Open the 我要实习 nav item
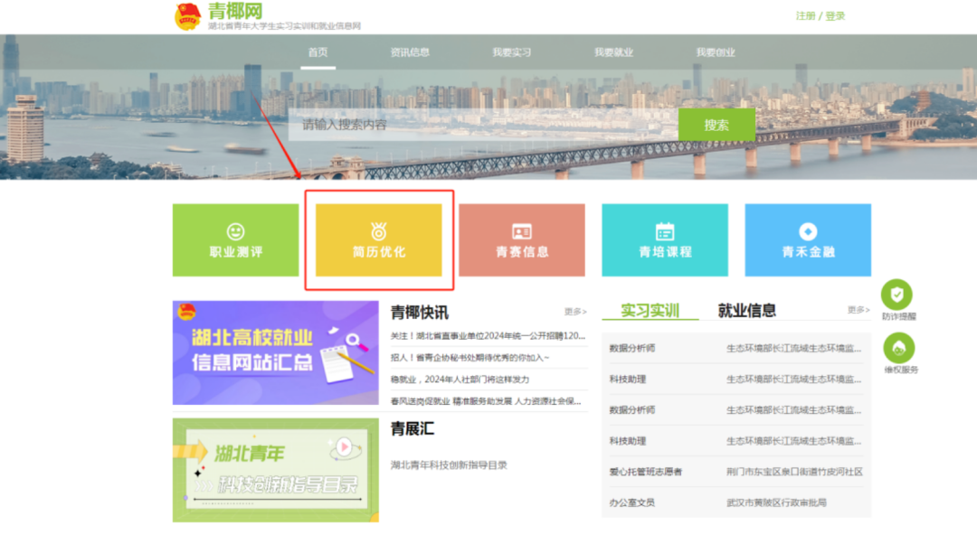Screen dimensions: 977x544 (511, 52)
